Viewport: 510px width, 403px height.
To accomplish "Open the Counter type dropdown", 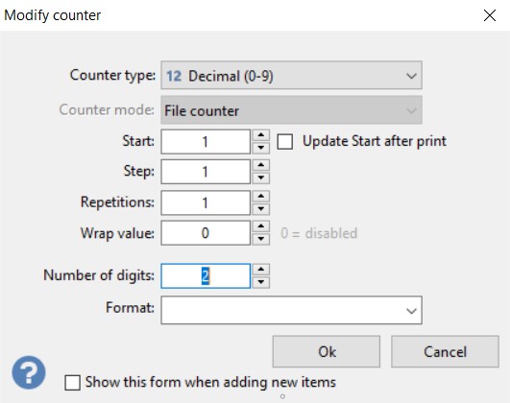I will (291, 75).
